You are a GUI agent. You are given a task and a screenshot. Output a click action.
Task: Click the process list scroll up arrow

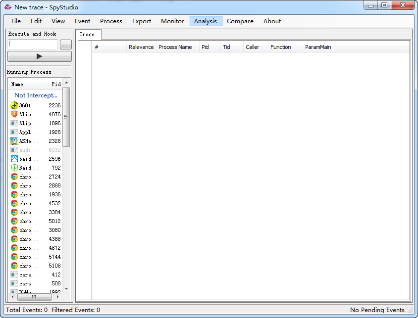(67, 83)
